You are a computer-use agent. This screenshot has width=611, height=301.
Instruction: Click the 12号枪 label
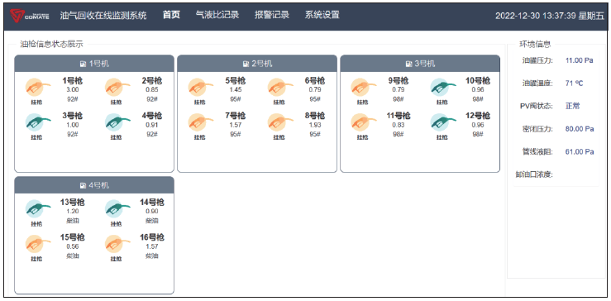point(478,116)
